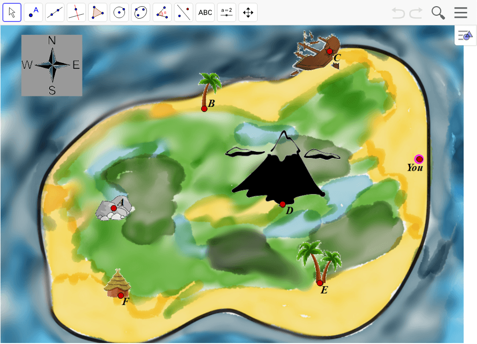Select the Perpendicular Line tool
Viewport: 477px width, 344px height.
tap(76, 12)
